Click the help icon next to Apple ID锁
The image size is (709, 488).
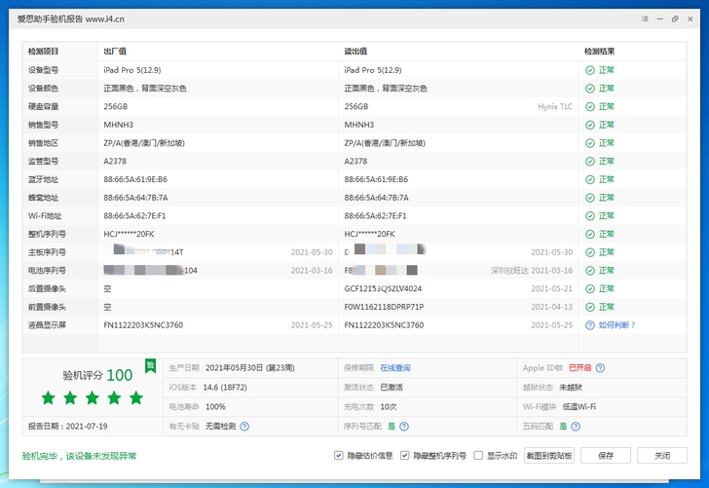[x=600, y=368]
